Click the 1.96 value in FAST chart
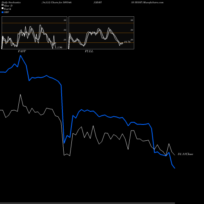This screenshot has width=204, height=204. tap(60, 47)
